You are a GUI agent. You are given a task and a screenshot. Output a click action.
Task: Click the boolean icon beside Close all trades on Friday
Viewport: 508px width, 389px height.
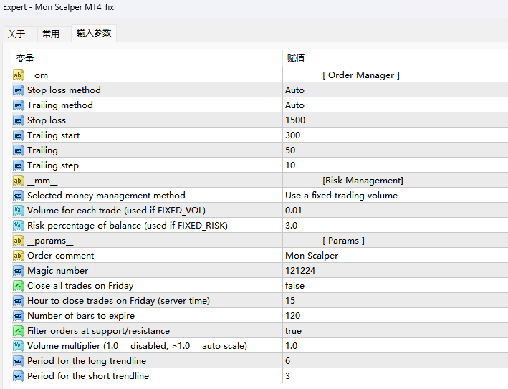[18, 286]
